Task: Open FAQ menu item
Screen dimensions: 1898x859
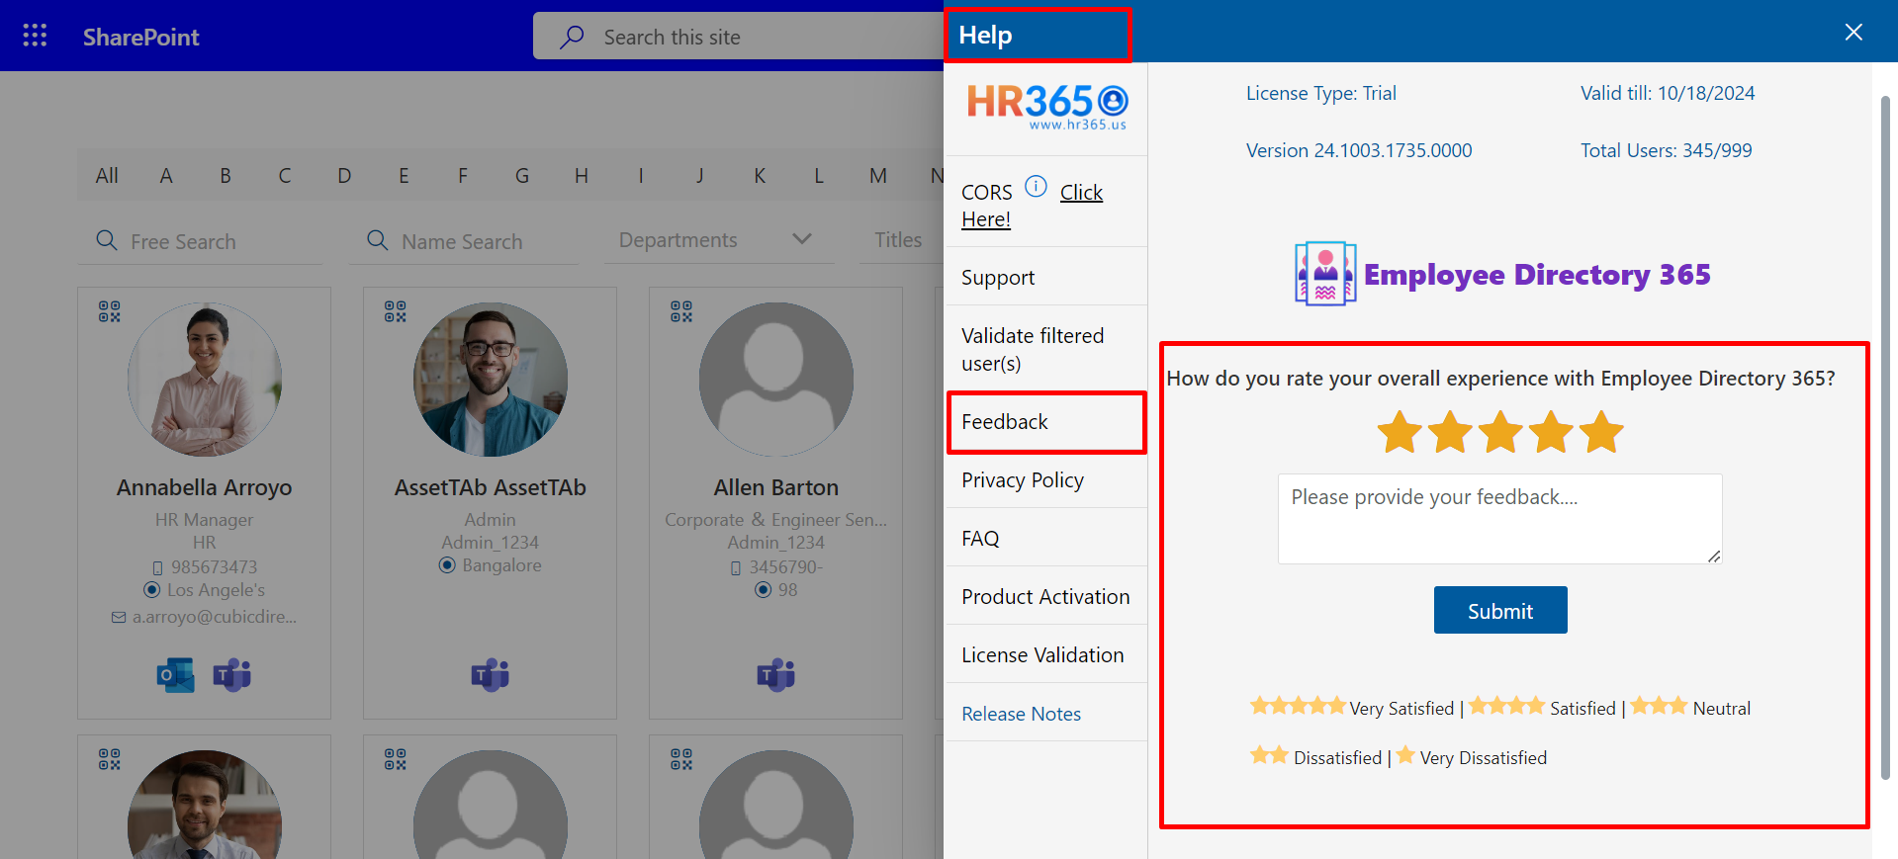Action: coord(1046,538)
